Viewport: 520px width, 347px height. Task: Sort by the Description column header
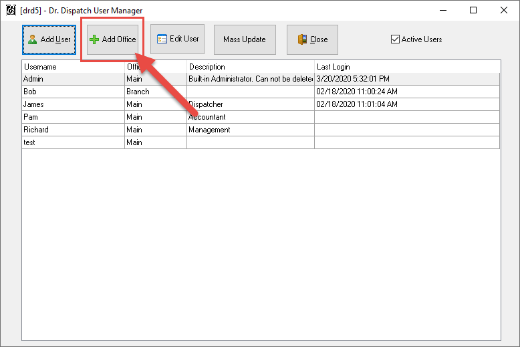[251, 67]
